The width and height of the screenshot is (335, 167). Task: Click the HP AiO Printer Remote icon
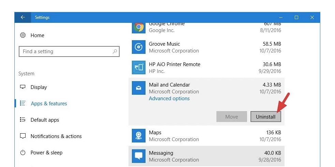pyautogui.click(x=139, y=67)
